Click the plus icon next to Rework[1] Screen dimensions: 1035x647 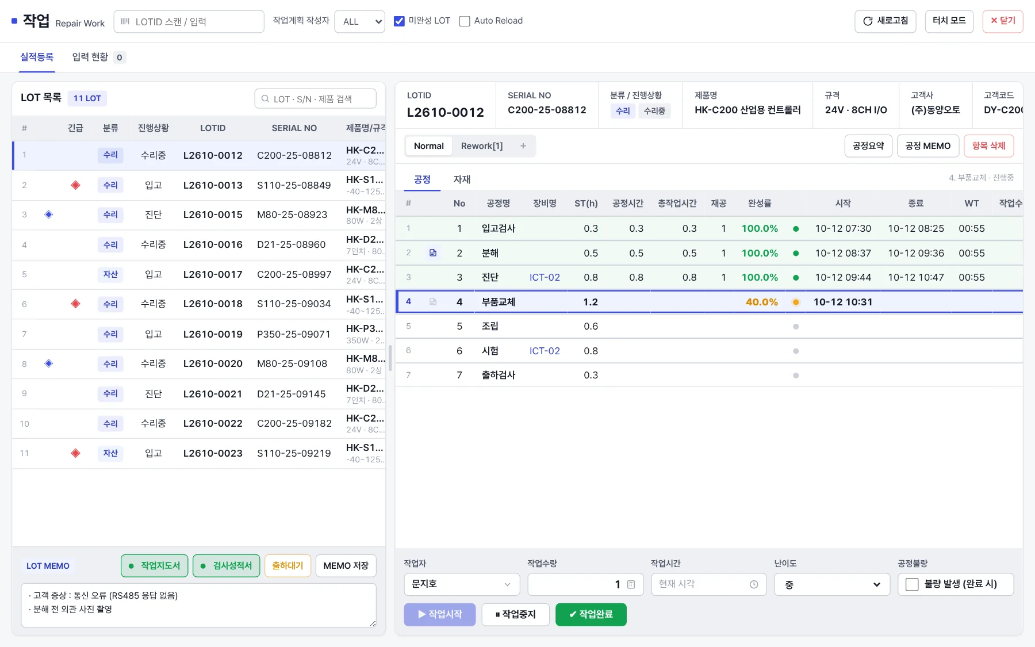[523, 146]
